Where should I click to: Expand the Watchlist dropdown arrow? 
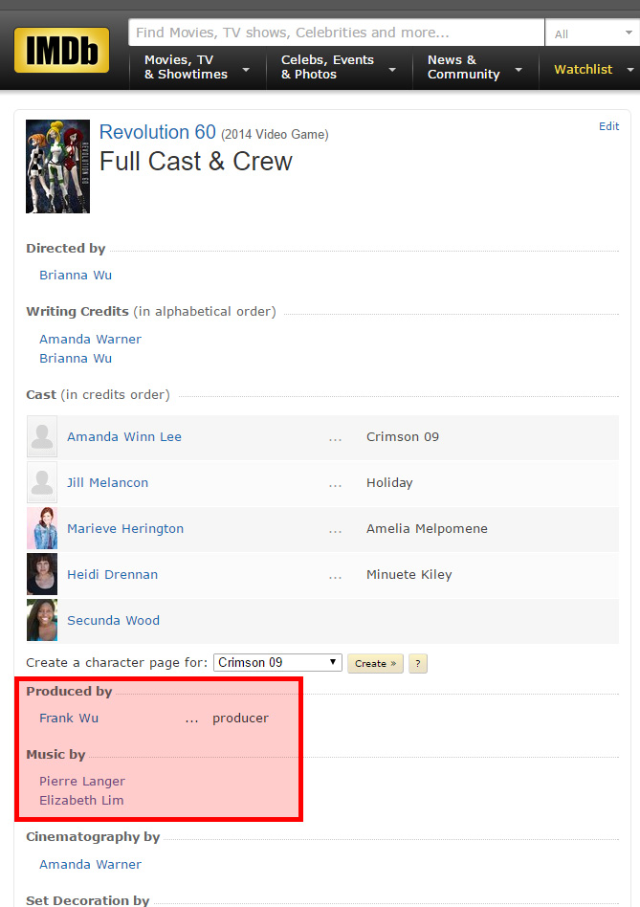[x=629, y=70]
